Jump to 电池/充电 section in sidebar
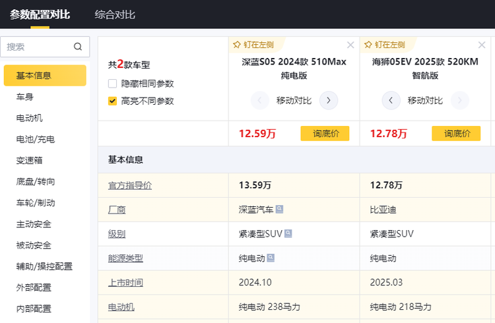The image size is (495, 323). [x=36, y=139]
